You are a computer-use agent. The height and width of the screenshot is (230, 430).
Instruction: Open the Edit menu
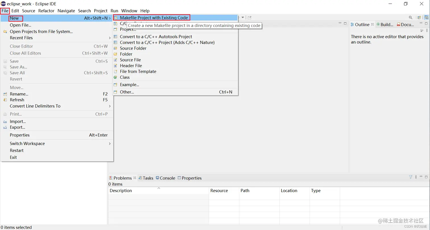15,11
